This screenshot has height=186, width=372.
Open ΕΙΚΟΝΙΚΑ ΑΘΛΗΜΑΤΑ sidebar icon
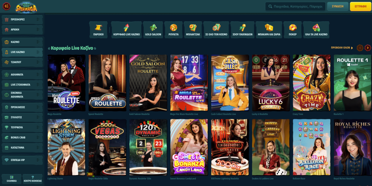(7, 95)
